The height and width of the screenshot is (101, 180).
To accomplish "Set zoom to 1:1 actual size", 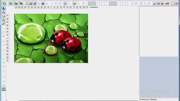I will (x=74, y=4).
